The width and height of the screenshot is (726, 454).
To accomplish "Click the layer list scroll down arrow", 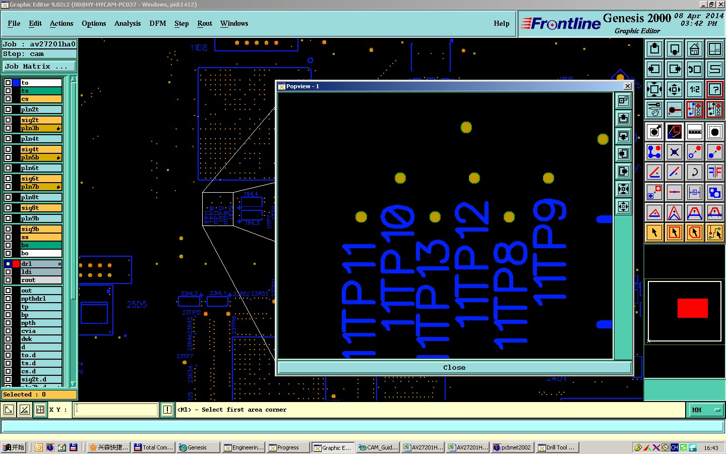I will [x=74, y=384].
